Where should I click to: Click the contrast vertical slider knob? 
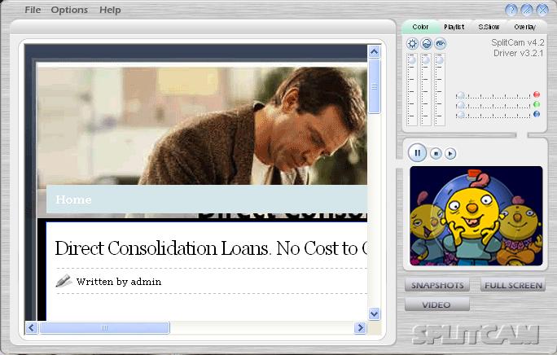point(426,60)
